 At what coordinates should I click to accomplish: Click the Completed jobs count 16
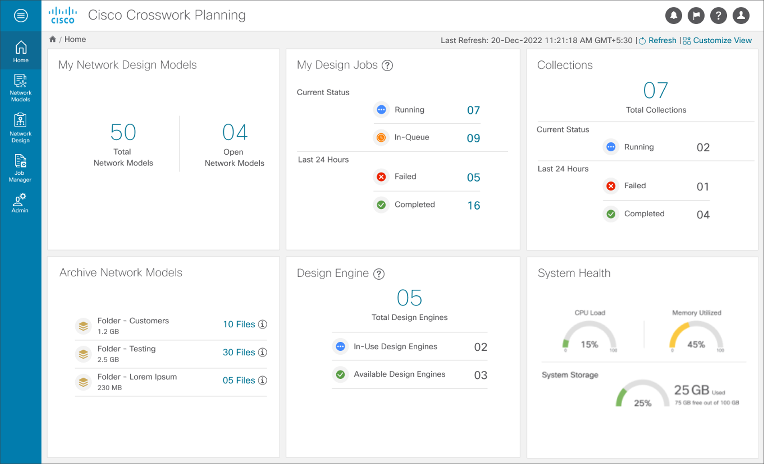coord(474,205)
